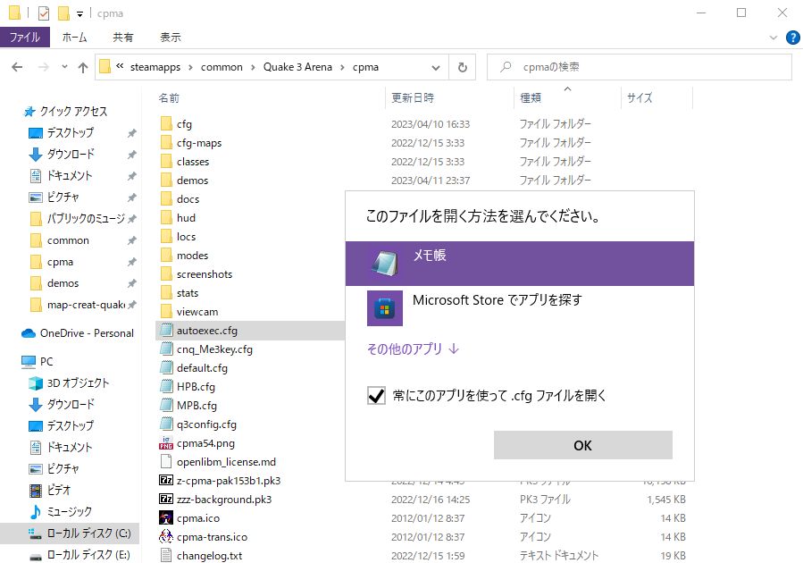Viewport: 803px width, 563px height.
Task: Click common in the address path
Action: (222, 67)
